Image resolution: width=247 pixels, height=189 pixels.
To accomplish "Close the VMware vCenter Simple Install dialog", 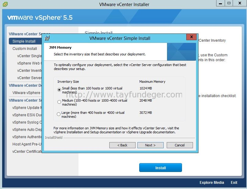I will click(x=191, y=37).
